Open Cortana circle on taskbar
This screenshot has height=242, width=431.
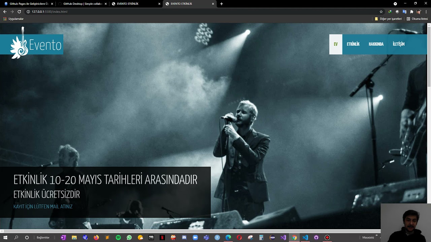pos(27,237)
